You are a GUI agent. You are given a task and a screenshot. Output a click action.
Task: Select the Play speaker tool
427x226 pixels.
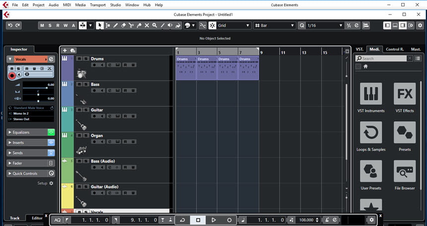pyautogui.click(x=170, y=25)
